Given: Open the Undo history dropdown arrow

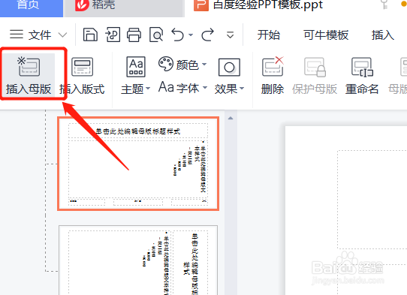Looking at the screenshot, I should (x=191, y=35).
